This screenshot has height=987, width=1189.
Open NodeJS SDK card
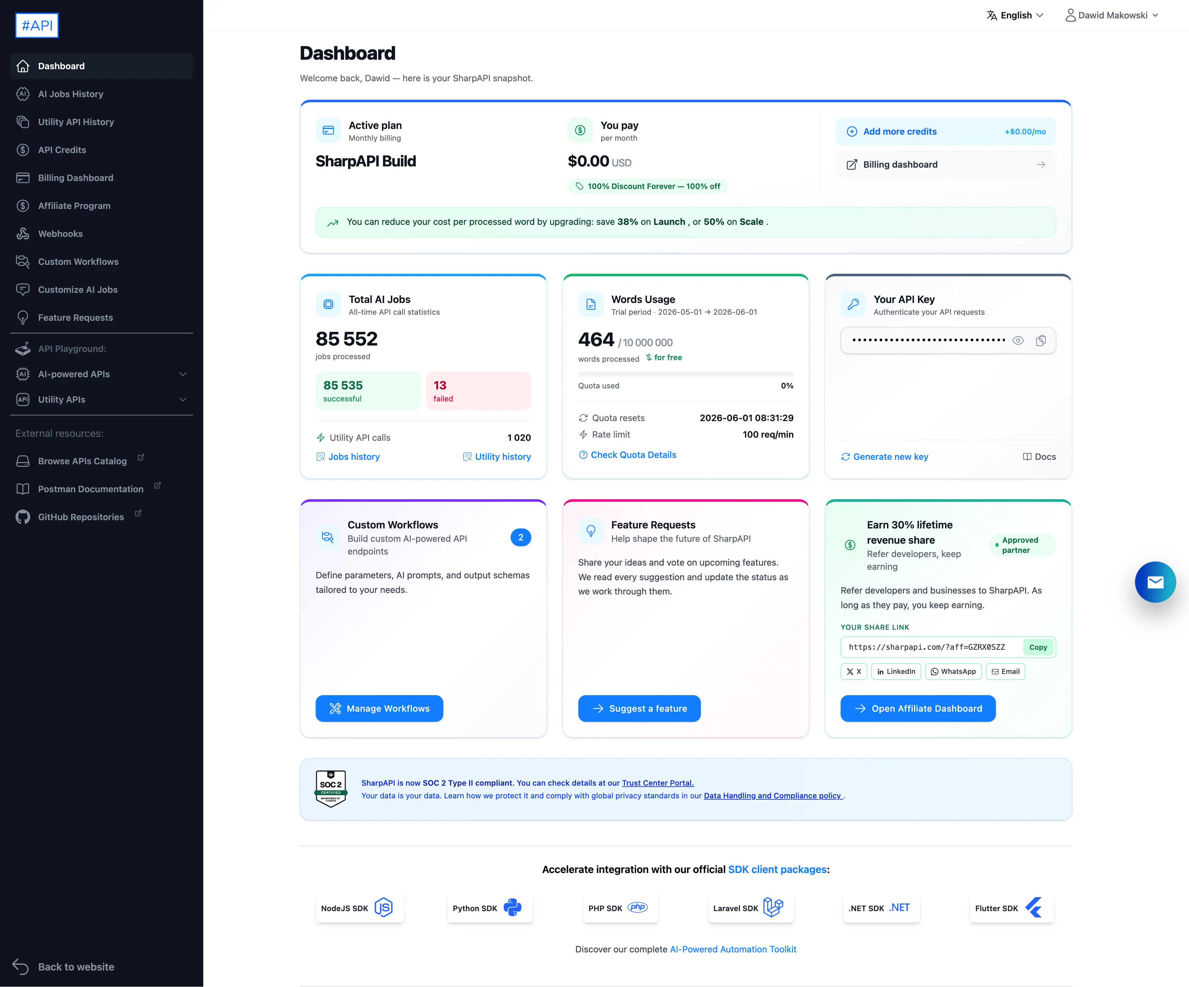click(x=359, y=908)
